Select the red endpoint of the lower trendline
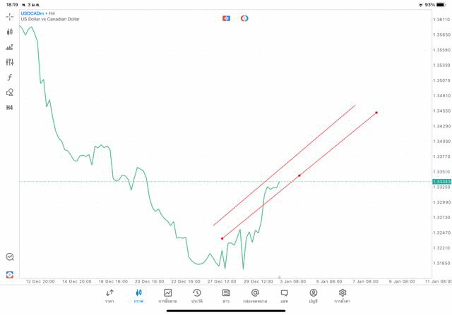This screenshot has height=315, width=452. 376,113
